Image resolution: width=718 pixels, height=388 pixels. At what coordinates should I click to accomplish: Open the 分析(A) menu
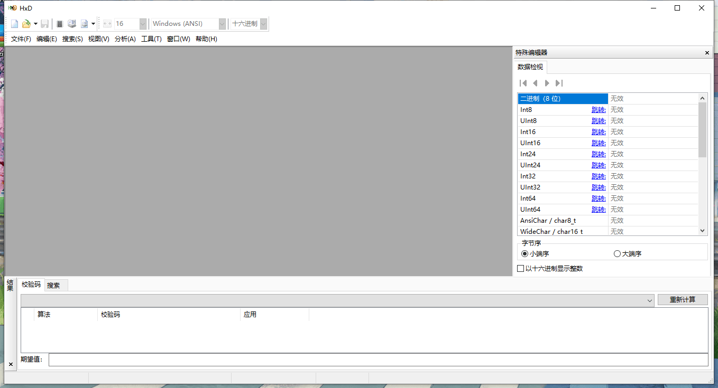click(x=125, y=39)
